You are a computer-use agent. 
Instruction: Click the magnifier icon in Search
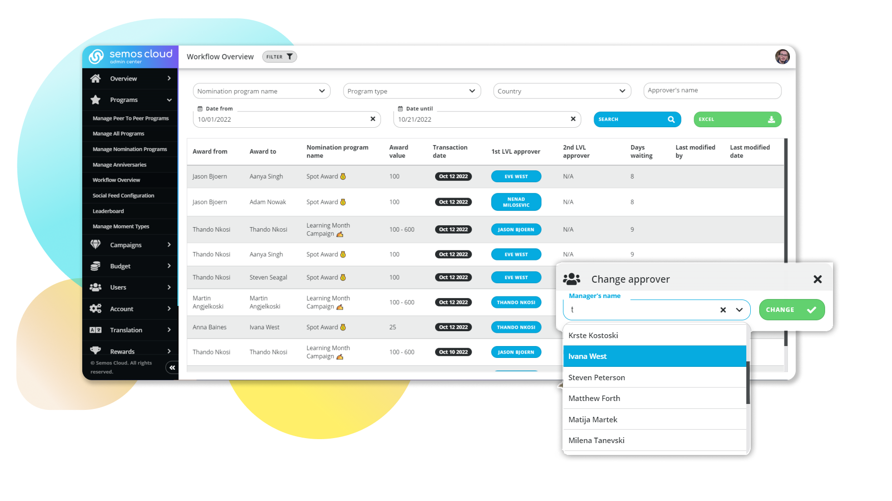click(671, 119)
